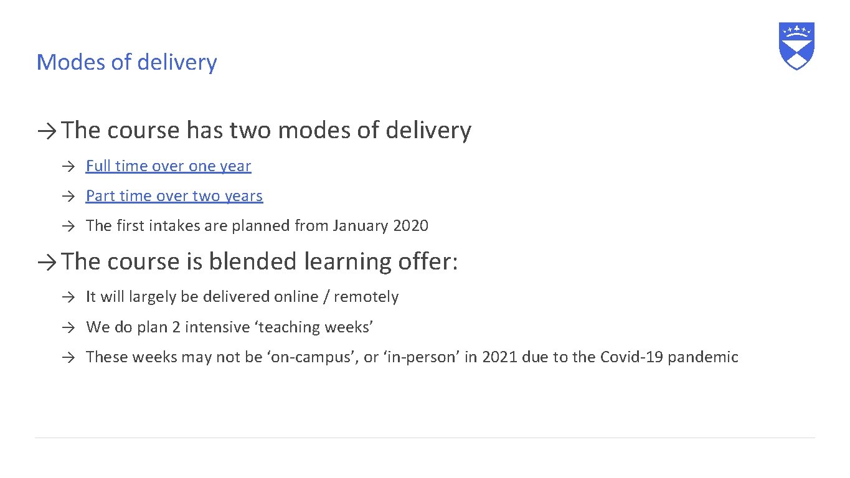Viewport: 850px width, 478px height.
Task: Click arrow bullet before 'The course is blended'
Action: tap(47, 262)
